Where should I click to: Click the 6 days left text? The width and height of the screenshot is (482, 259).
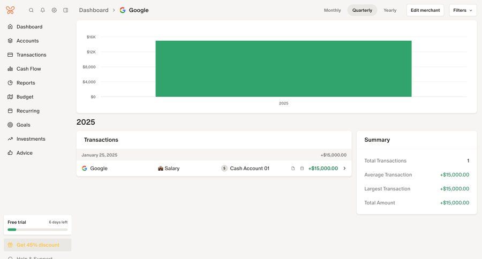[x=58, y=222]
